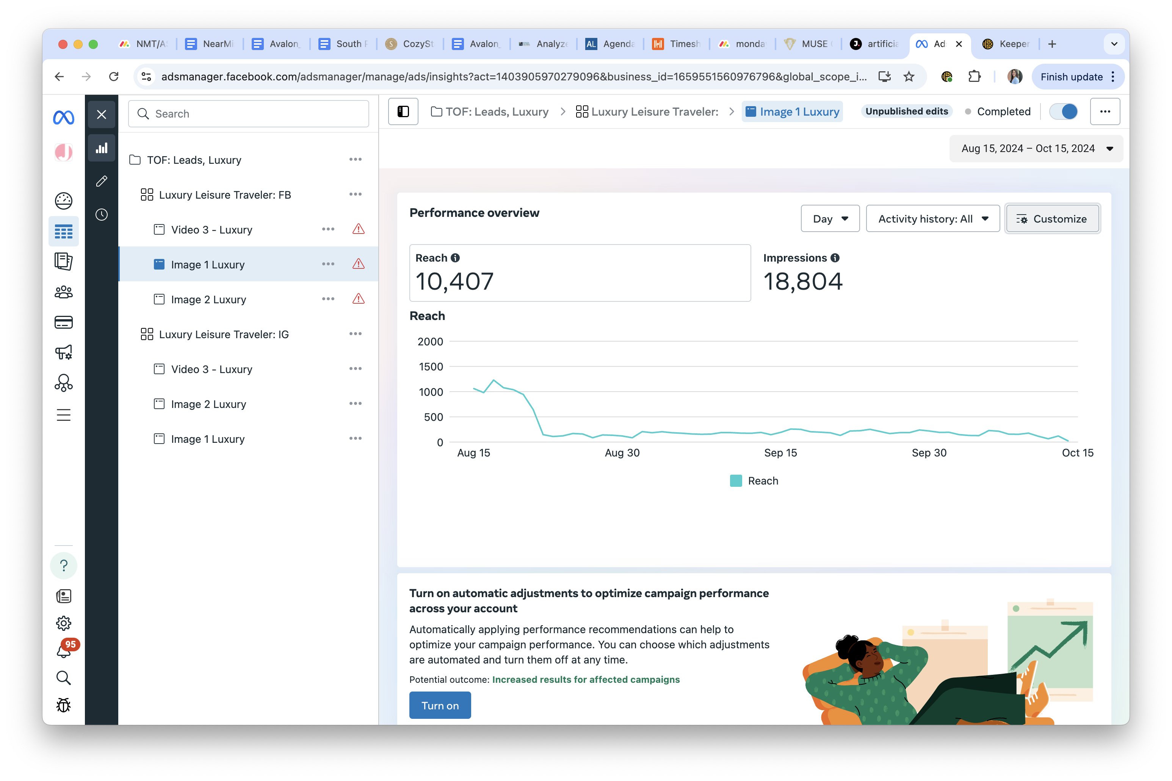This screenshot has width=1172, height=781.
Task: Open Chrome extensions puzzle icon
Action: [x=975, y=77]
